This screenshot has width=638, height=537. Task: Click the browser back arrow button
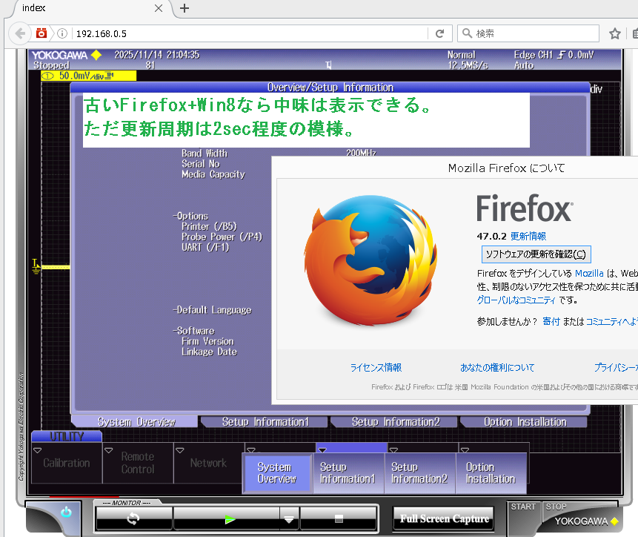(21, 33)
